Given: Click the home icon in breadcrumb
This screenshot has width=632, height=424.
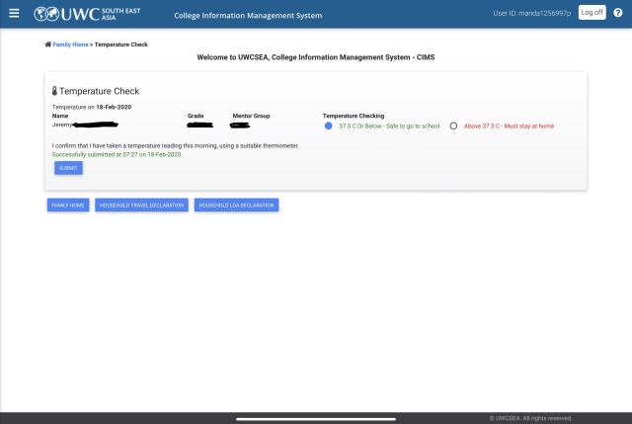Looking at the screenshot, I should [48, 44].
